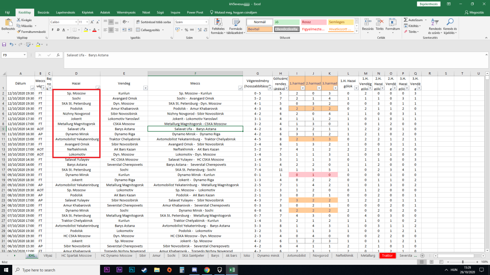Toggle right text alignment
The width and height of the screenshot is (490, 275).
(116, 30)
